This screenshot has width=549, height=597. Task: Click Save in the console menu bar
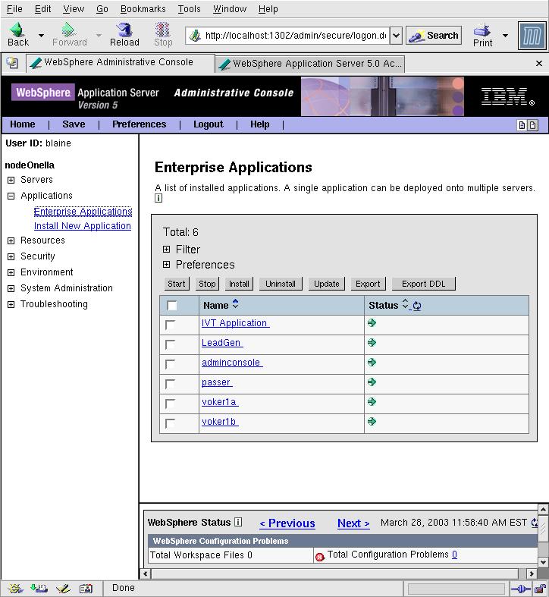tap(74, 124)
